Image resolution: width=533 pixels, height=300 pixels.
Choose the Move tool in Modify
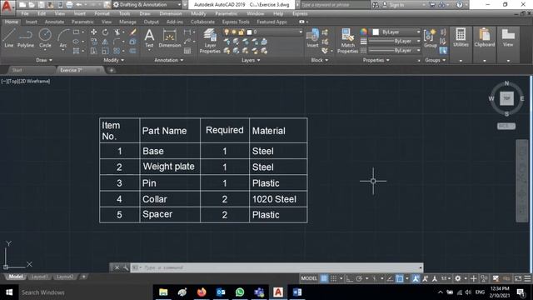[x=94, y=32]
